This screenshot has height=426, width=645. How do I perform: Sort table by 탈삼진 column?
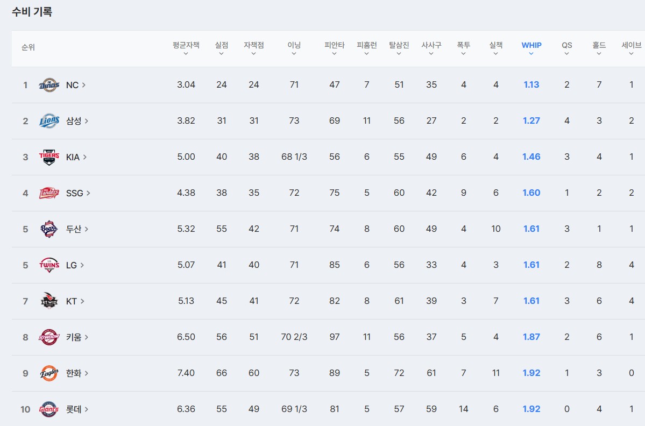click(399, 48)
